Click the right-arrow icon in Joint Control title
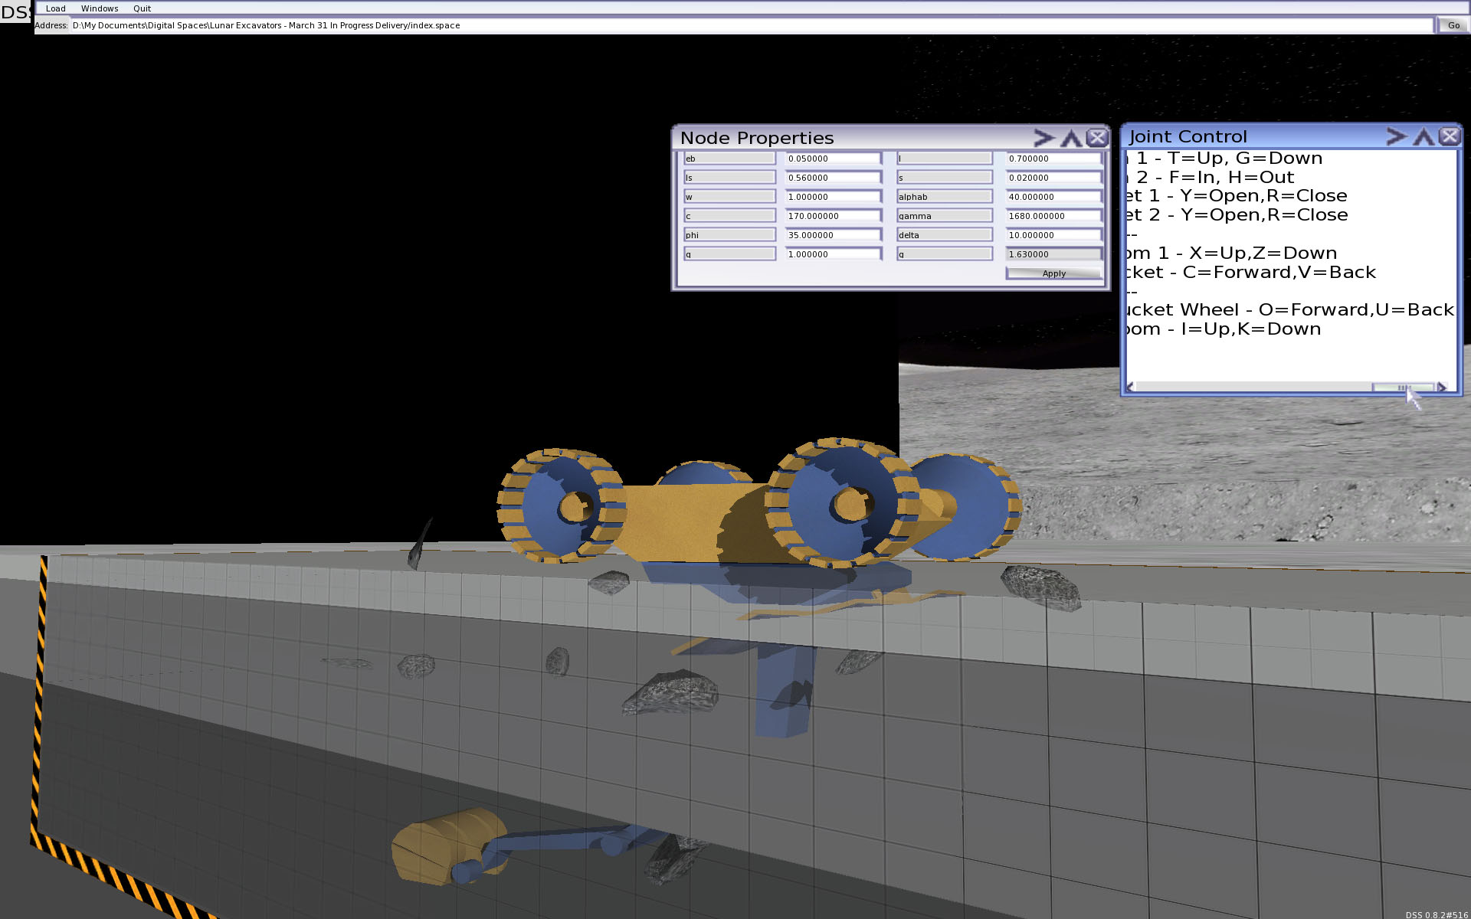This screenshot has width=1471, height=919. point(1397,136)
